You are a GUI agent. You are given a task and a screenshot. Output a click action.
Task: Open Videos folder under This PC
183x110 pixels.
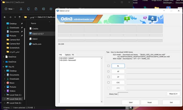point(12,91)
